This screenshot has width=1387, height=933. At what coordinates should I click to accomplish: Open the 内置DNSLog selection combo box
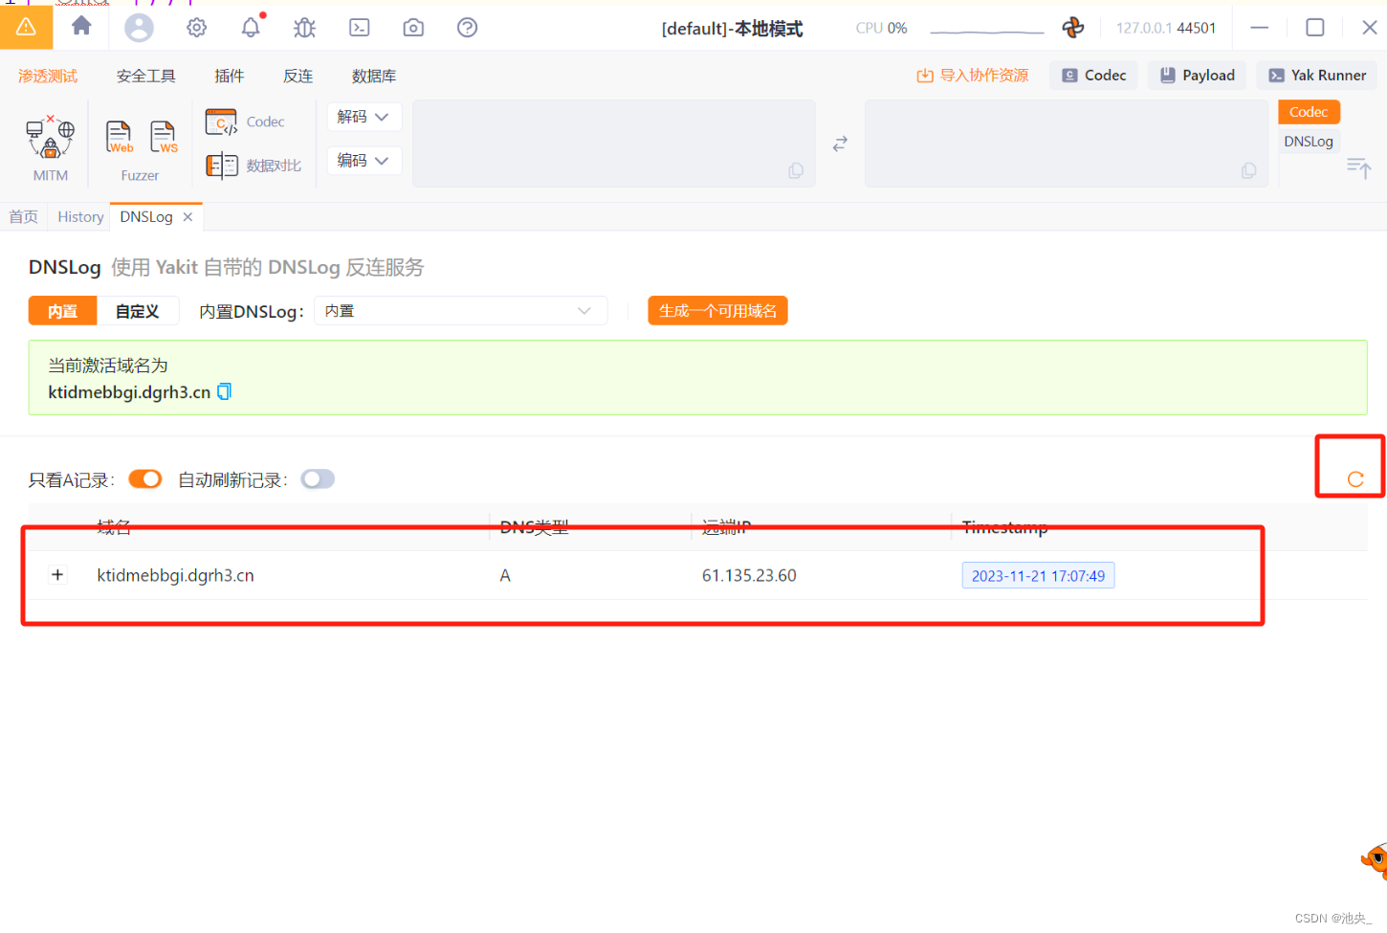click(460, 311)
